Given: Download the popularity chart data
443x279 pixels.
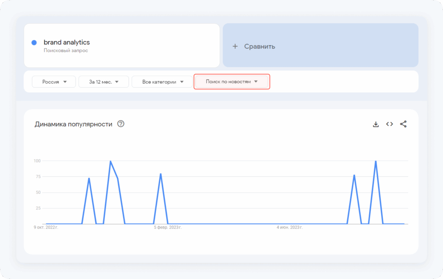Looking at the screenshot, I should [x=376, y=124].
